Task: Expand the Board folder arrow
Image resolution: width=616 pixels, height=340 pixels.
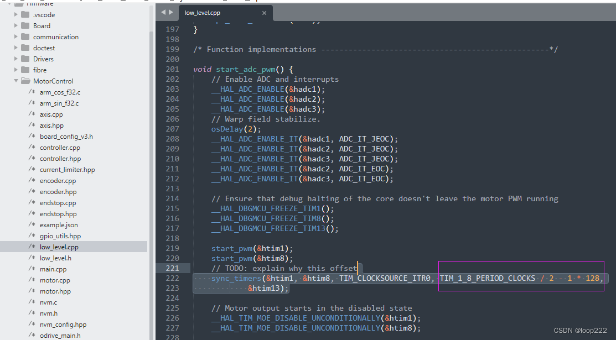Action: pos(15,25)
